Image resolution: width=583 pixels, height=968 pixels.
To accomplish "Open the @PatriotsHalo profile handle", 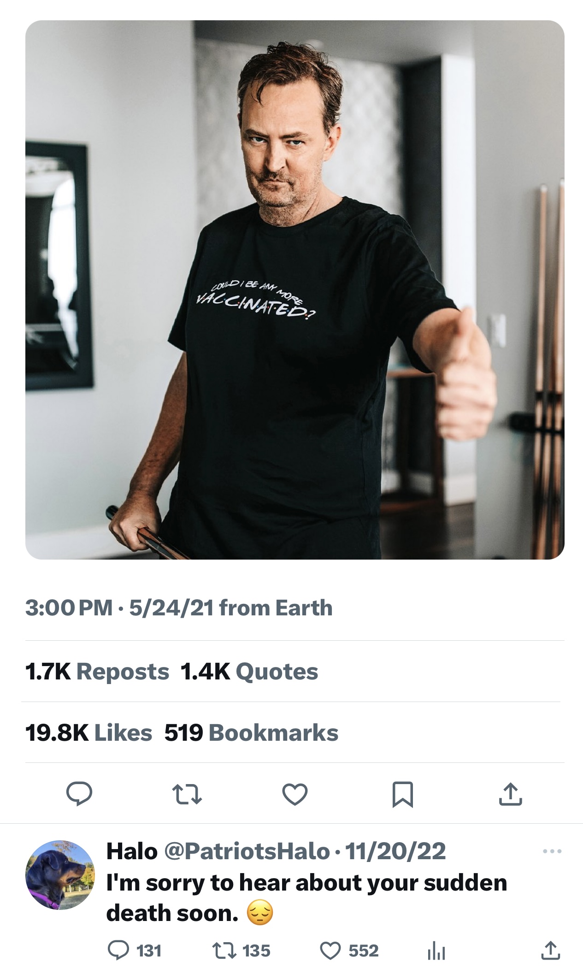I will click(x=247, y=851).
